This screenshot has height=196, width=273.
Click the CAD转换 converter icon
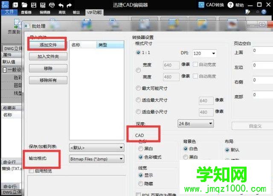(201, 5)
